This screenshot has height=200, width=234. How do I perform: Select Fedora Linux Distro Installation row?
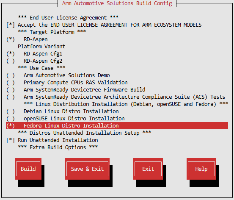pyautogui.click(x=117, y=126)
